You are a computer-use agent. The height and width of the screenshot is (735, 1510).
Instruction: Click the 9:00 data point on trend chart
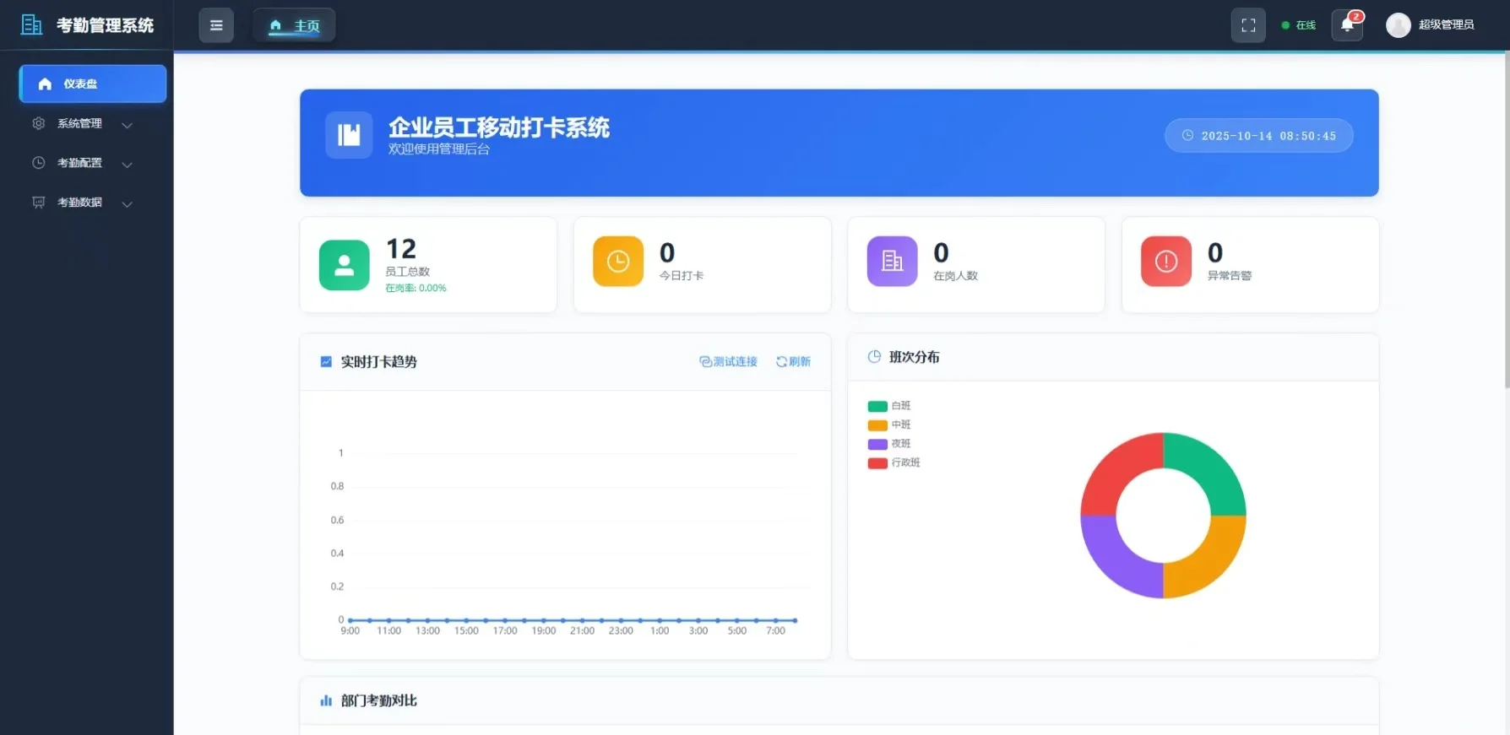click(x=350, y=620)
